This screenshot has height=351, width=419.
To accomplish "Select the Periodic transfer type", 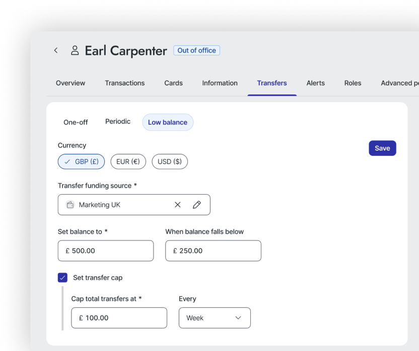I will tap(118, 122).
